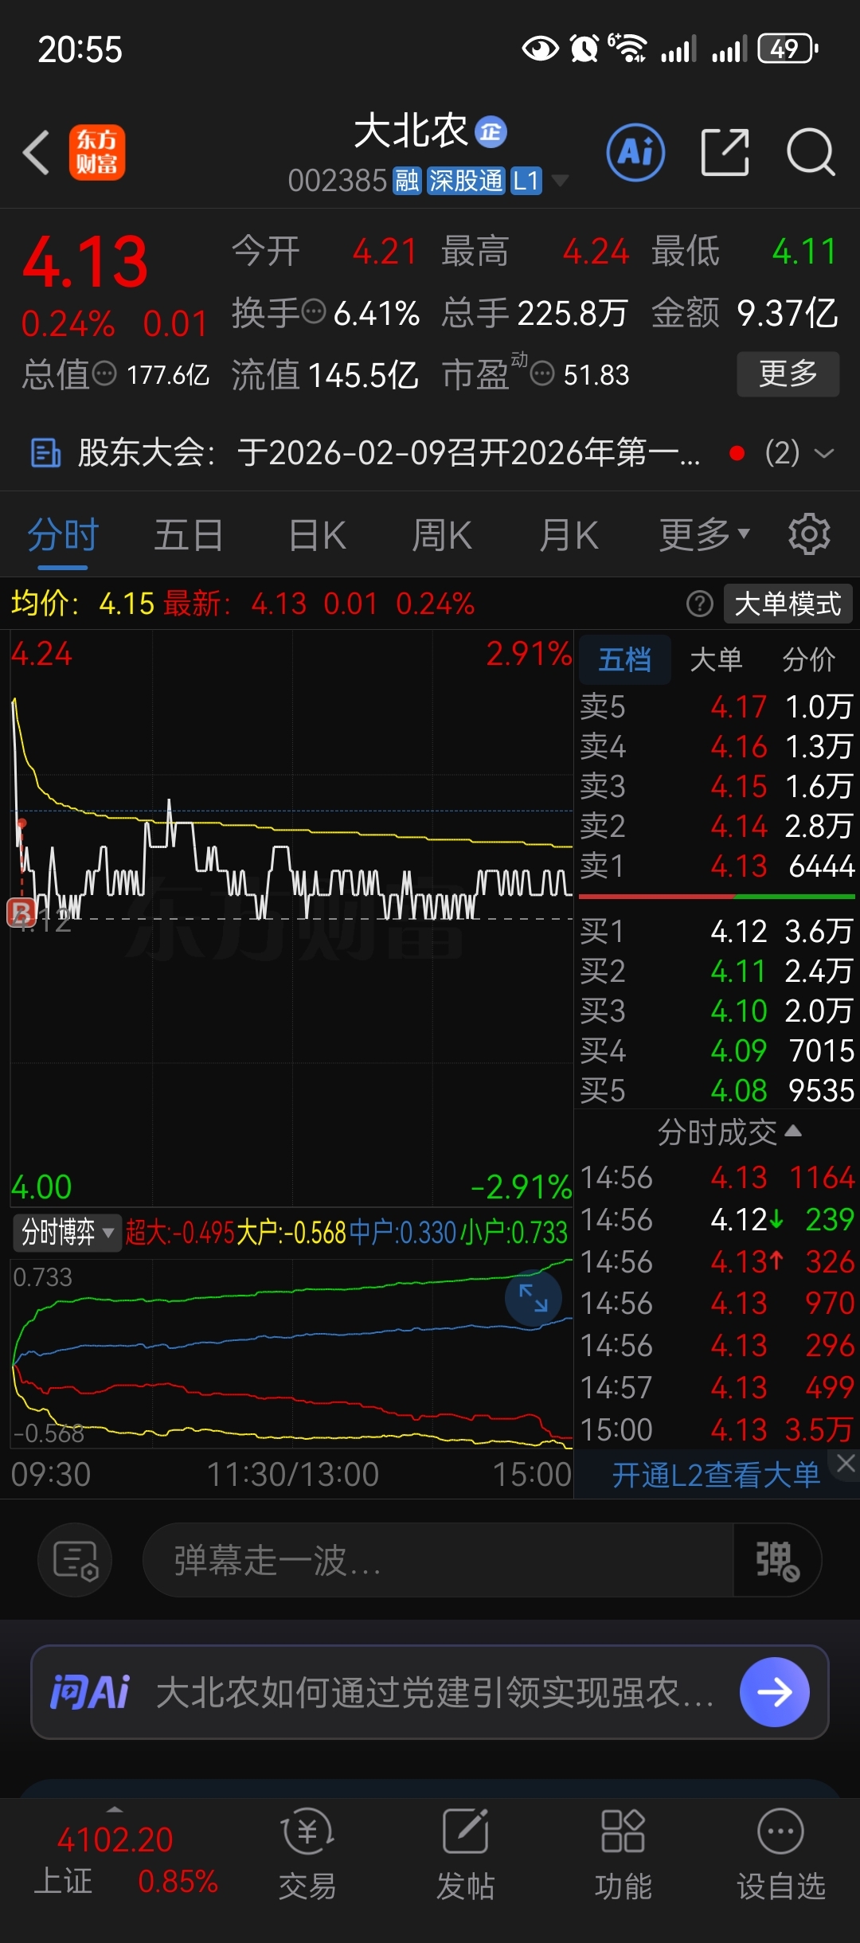Open the 东方财富 logo icon

97,152
